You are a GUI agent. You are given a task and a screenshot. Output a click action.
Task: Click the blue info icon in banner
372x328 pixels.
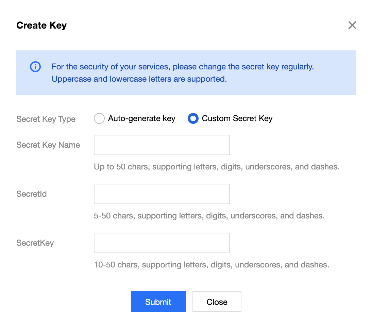(35, 67)
